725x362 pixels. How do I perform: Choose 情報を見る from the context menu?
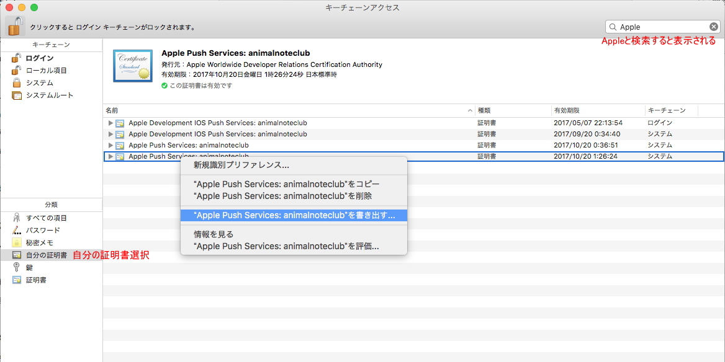(294, 234)
